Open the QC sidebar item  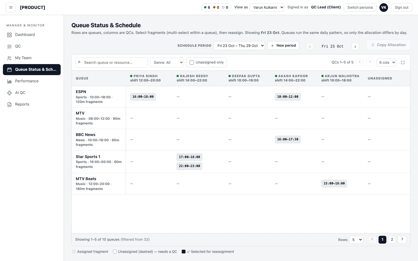[32, 46]
